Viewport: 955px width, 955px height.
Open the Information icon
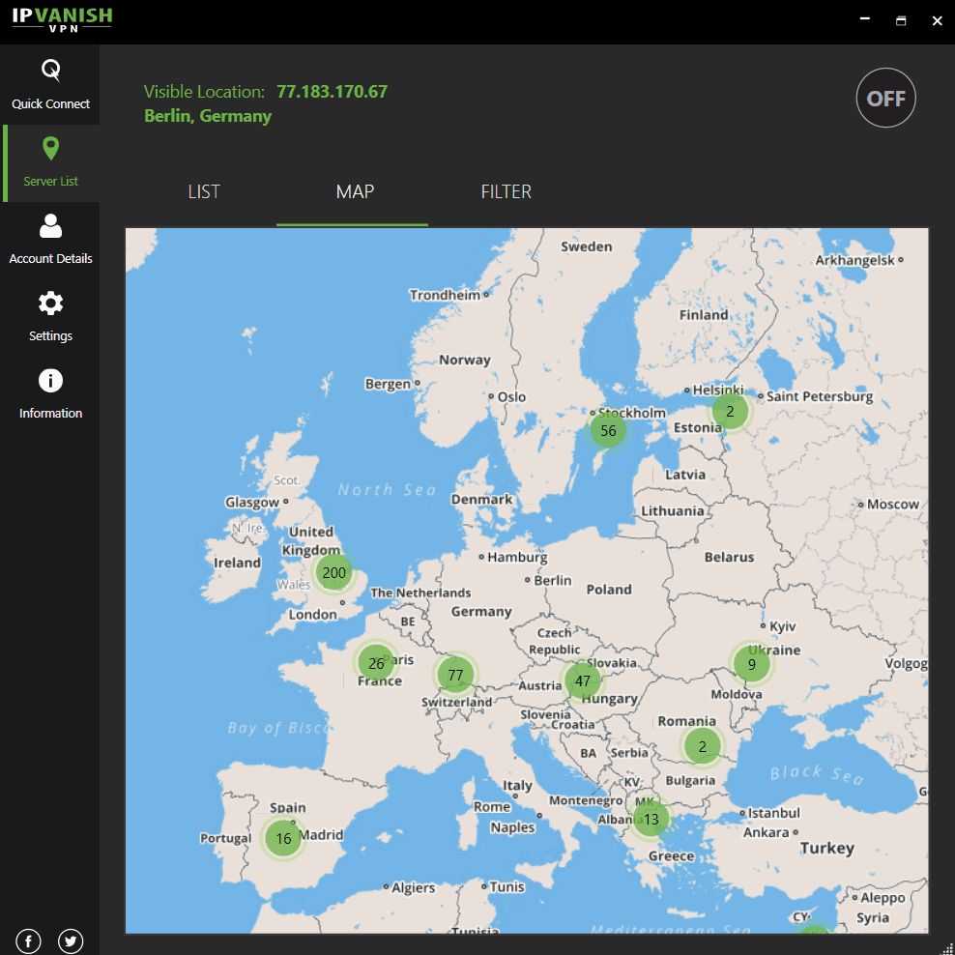click(50, 380)
